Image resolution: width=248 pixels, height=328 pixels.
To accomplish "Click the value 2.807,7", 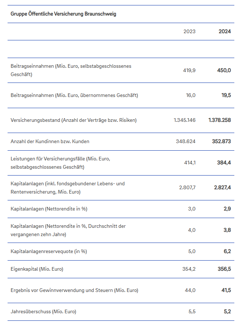I will 188,188.
